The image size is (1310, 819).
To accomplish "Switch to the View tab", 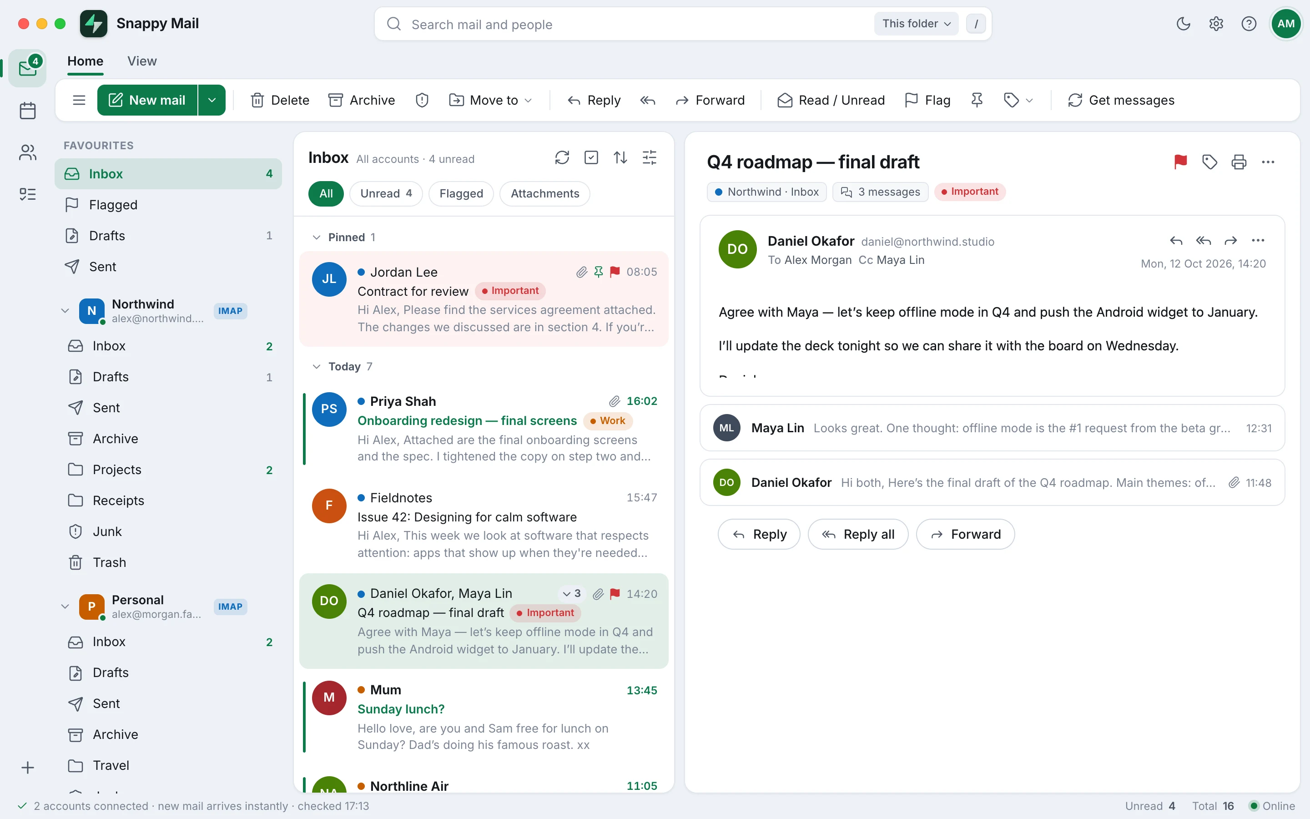I will 142,61.
